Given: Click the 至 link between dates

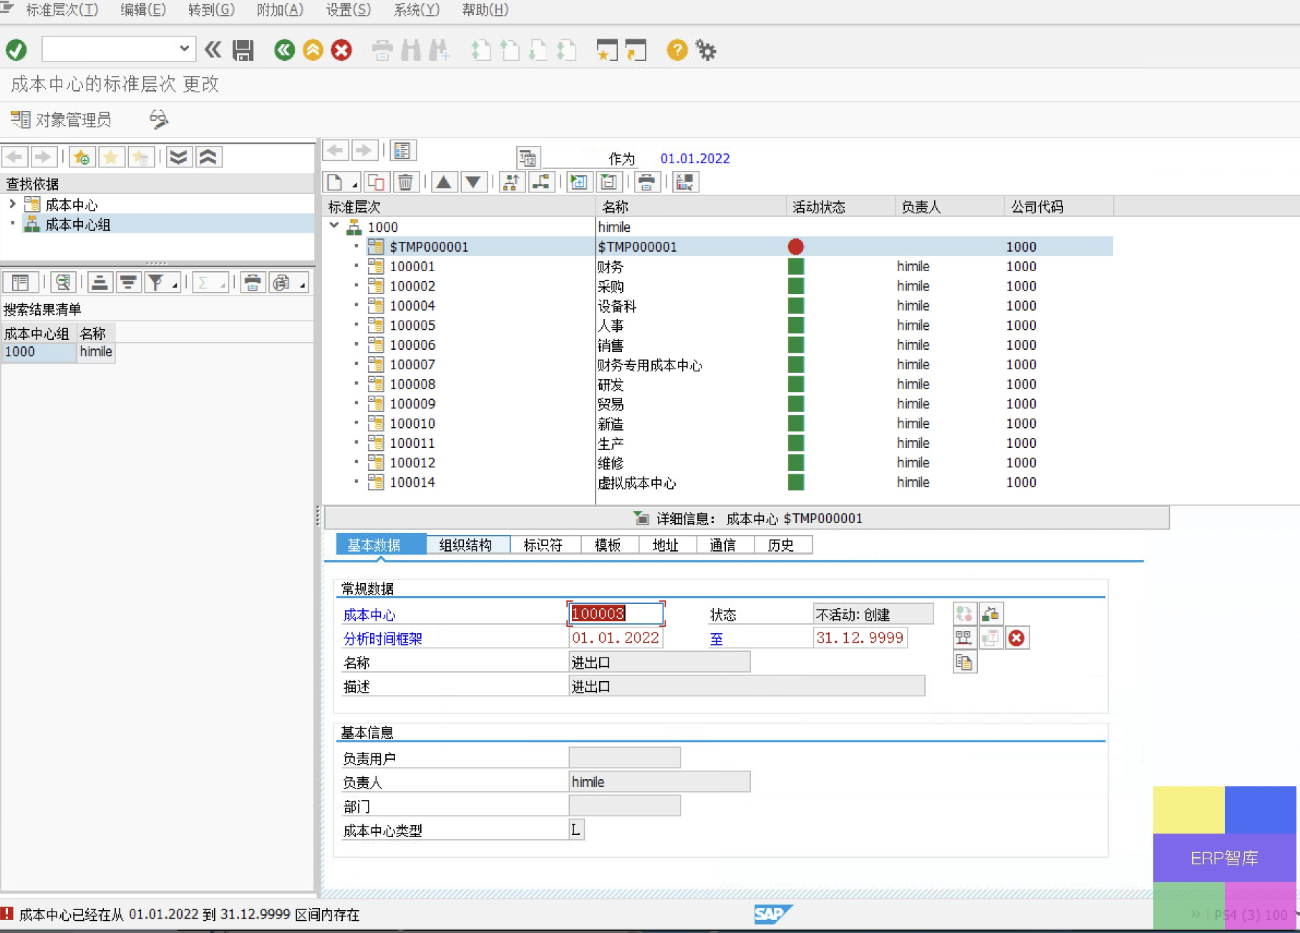Looking at the screenshot, I should (716, 639).
